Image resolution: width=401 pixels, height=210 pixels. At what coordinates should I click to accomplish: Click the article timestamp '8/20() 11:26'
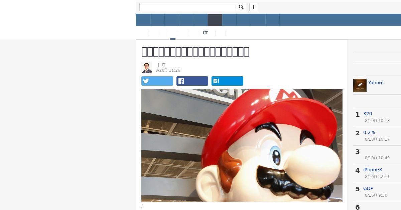click(x=168, y=70)
